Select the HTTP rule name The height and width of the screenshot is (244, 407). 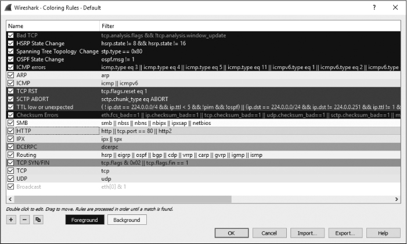click(24, 131)
